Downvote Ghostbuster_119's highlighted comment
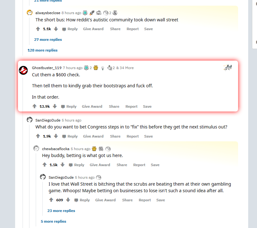257x228 pixels. [x=55, y=106]
